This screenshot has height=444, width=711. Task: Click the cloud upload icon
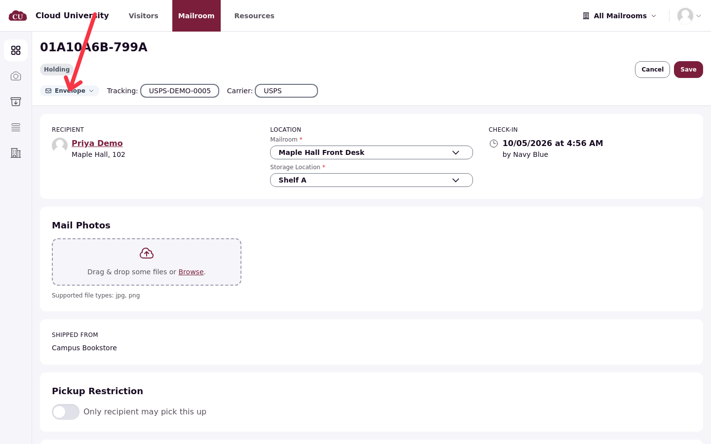pos(147,253)
